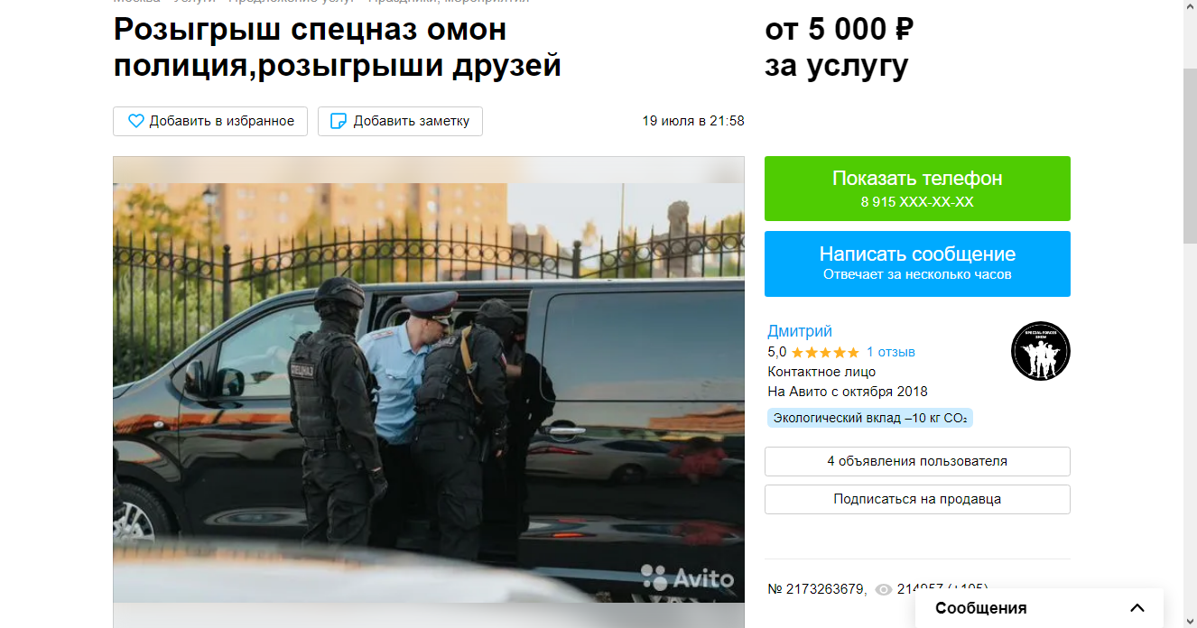Open the main listing photo
The width and height of the screenshot is (1197, 628).
tap(429, 392)
